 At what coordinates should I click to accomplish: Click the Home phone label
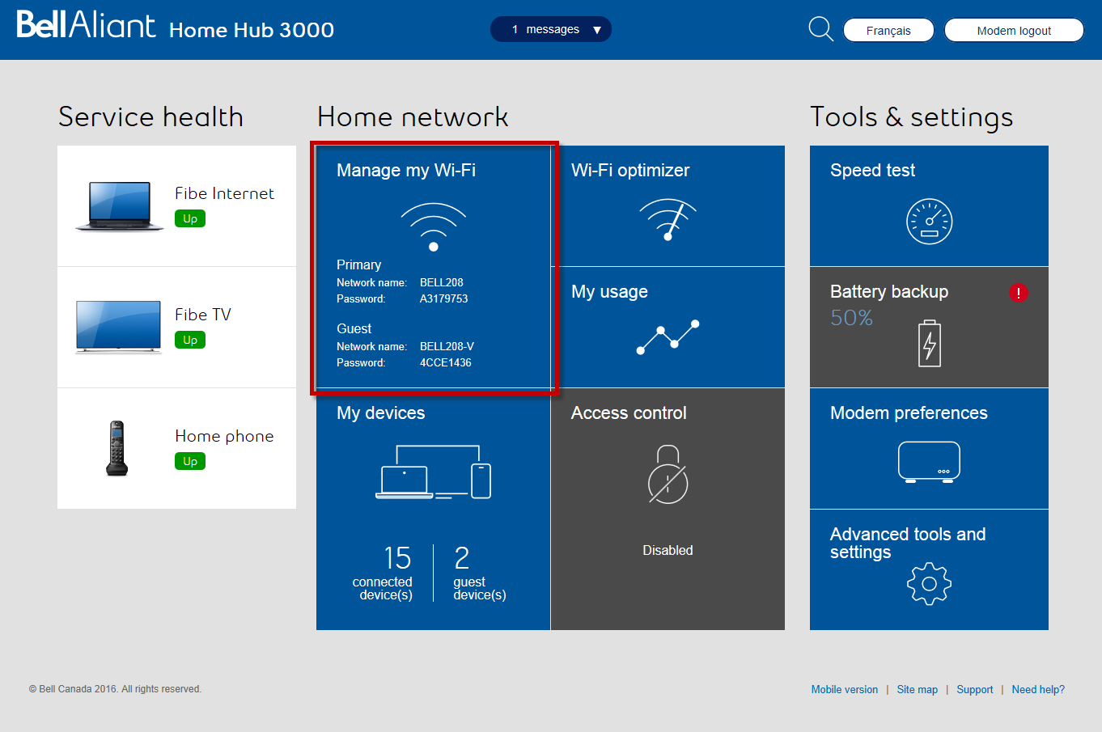pos(224,436)
